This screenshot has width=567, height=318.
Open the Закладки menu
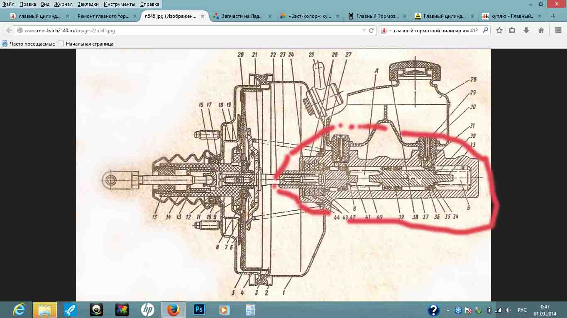click(x=88, y=4)
